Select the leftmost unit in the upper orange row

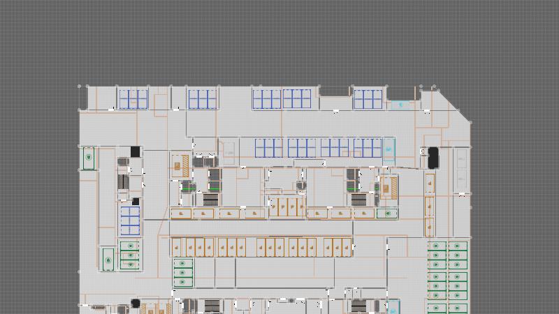pos(181,214)
